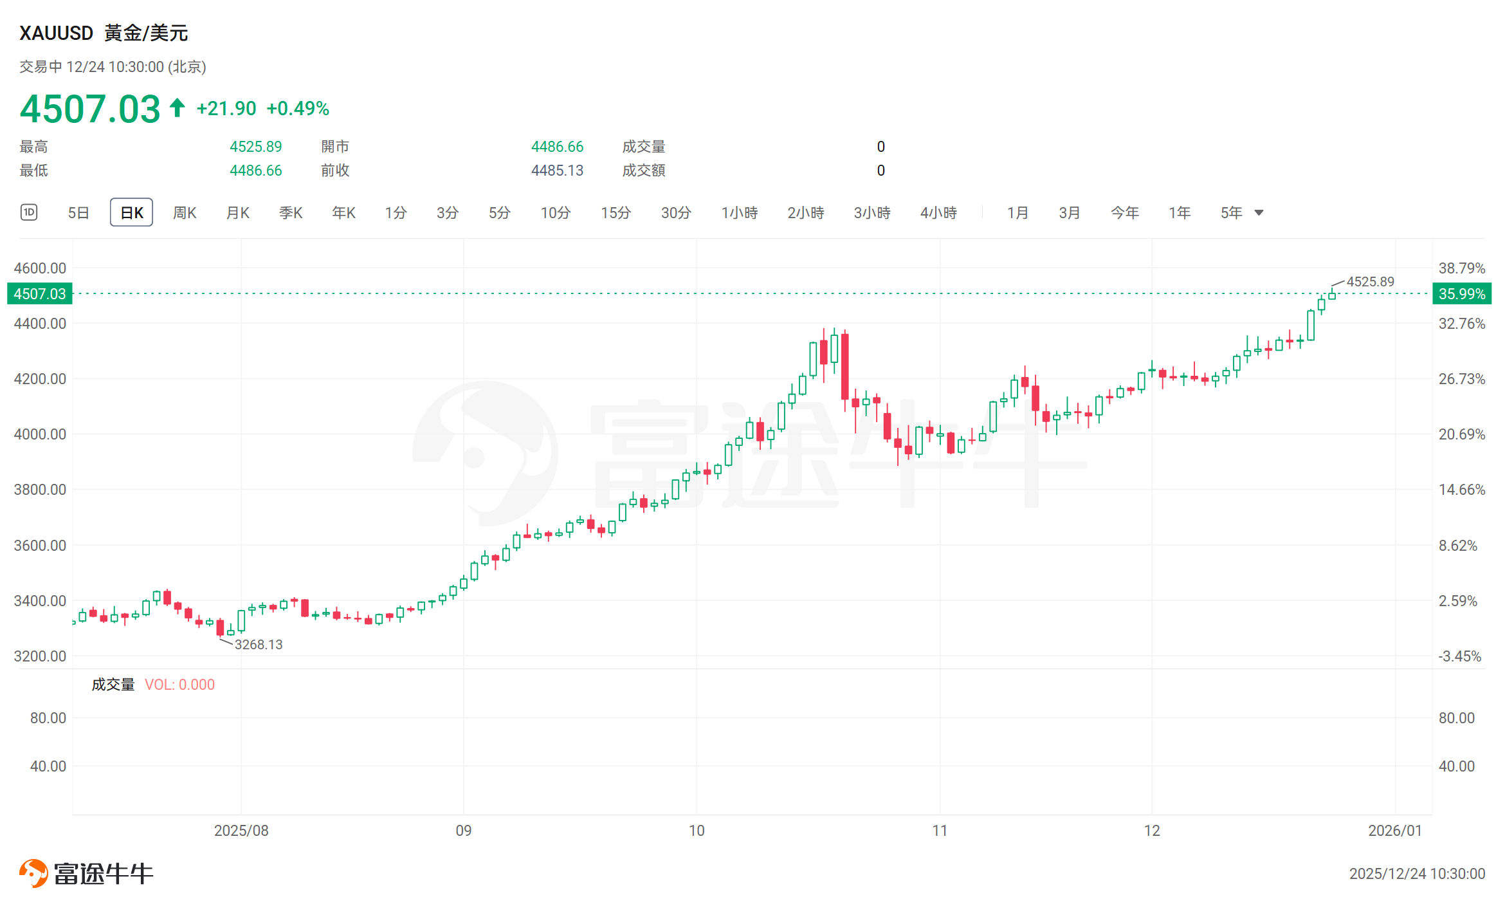Viewport: 1505px width, 906px height.
Task: Expand the time range dropdown arrow
Action: click(1259, 213)
